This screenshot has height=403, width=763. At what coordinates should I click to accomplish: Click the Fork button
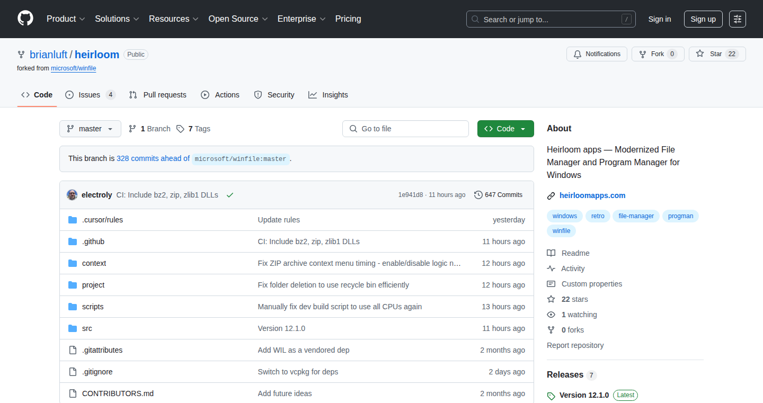[x=658, y=54]
